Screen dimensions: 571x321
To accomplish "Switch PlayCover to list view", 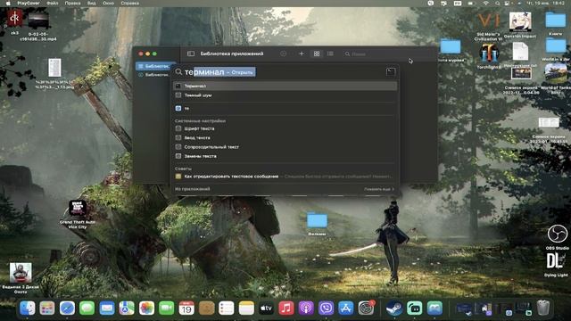I will tap(330, 53).
